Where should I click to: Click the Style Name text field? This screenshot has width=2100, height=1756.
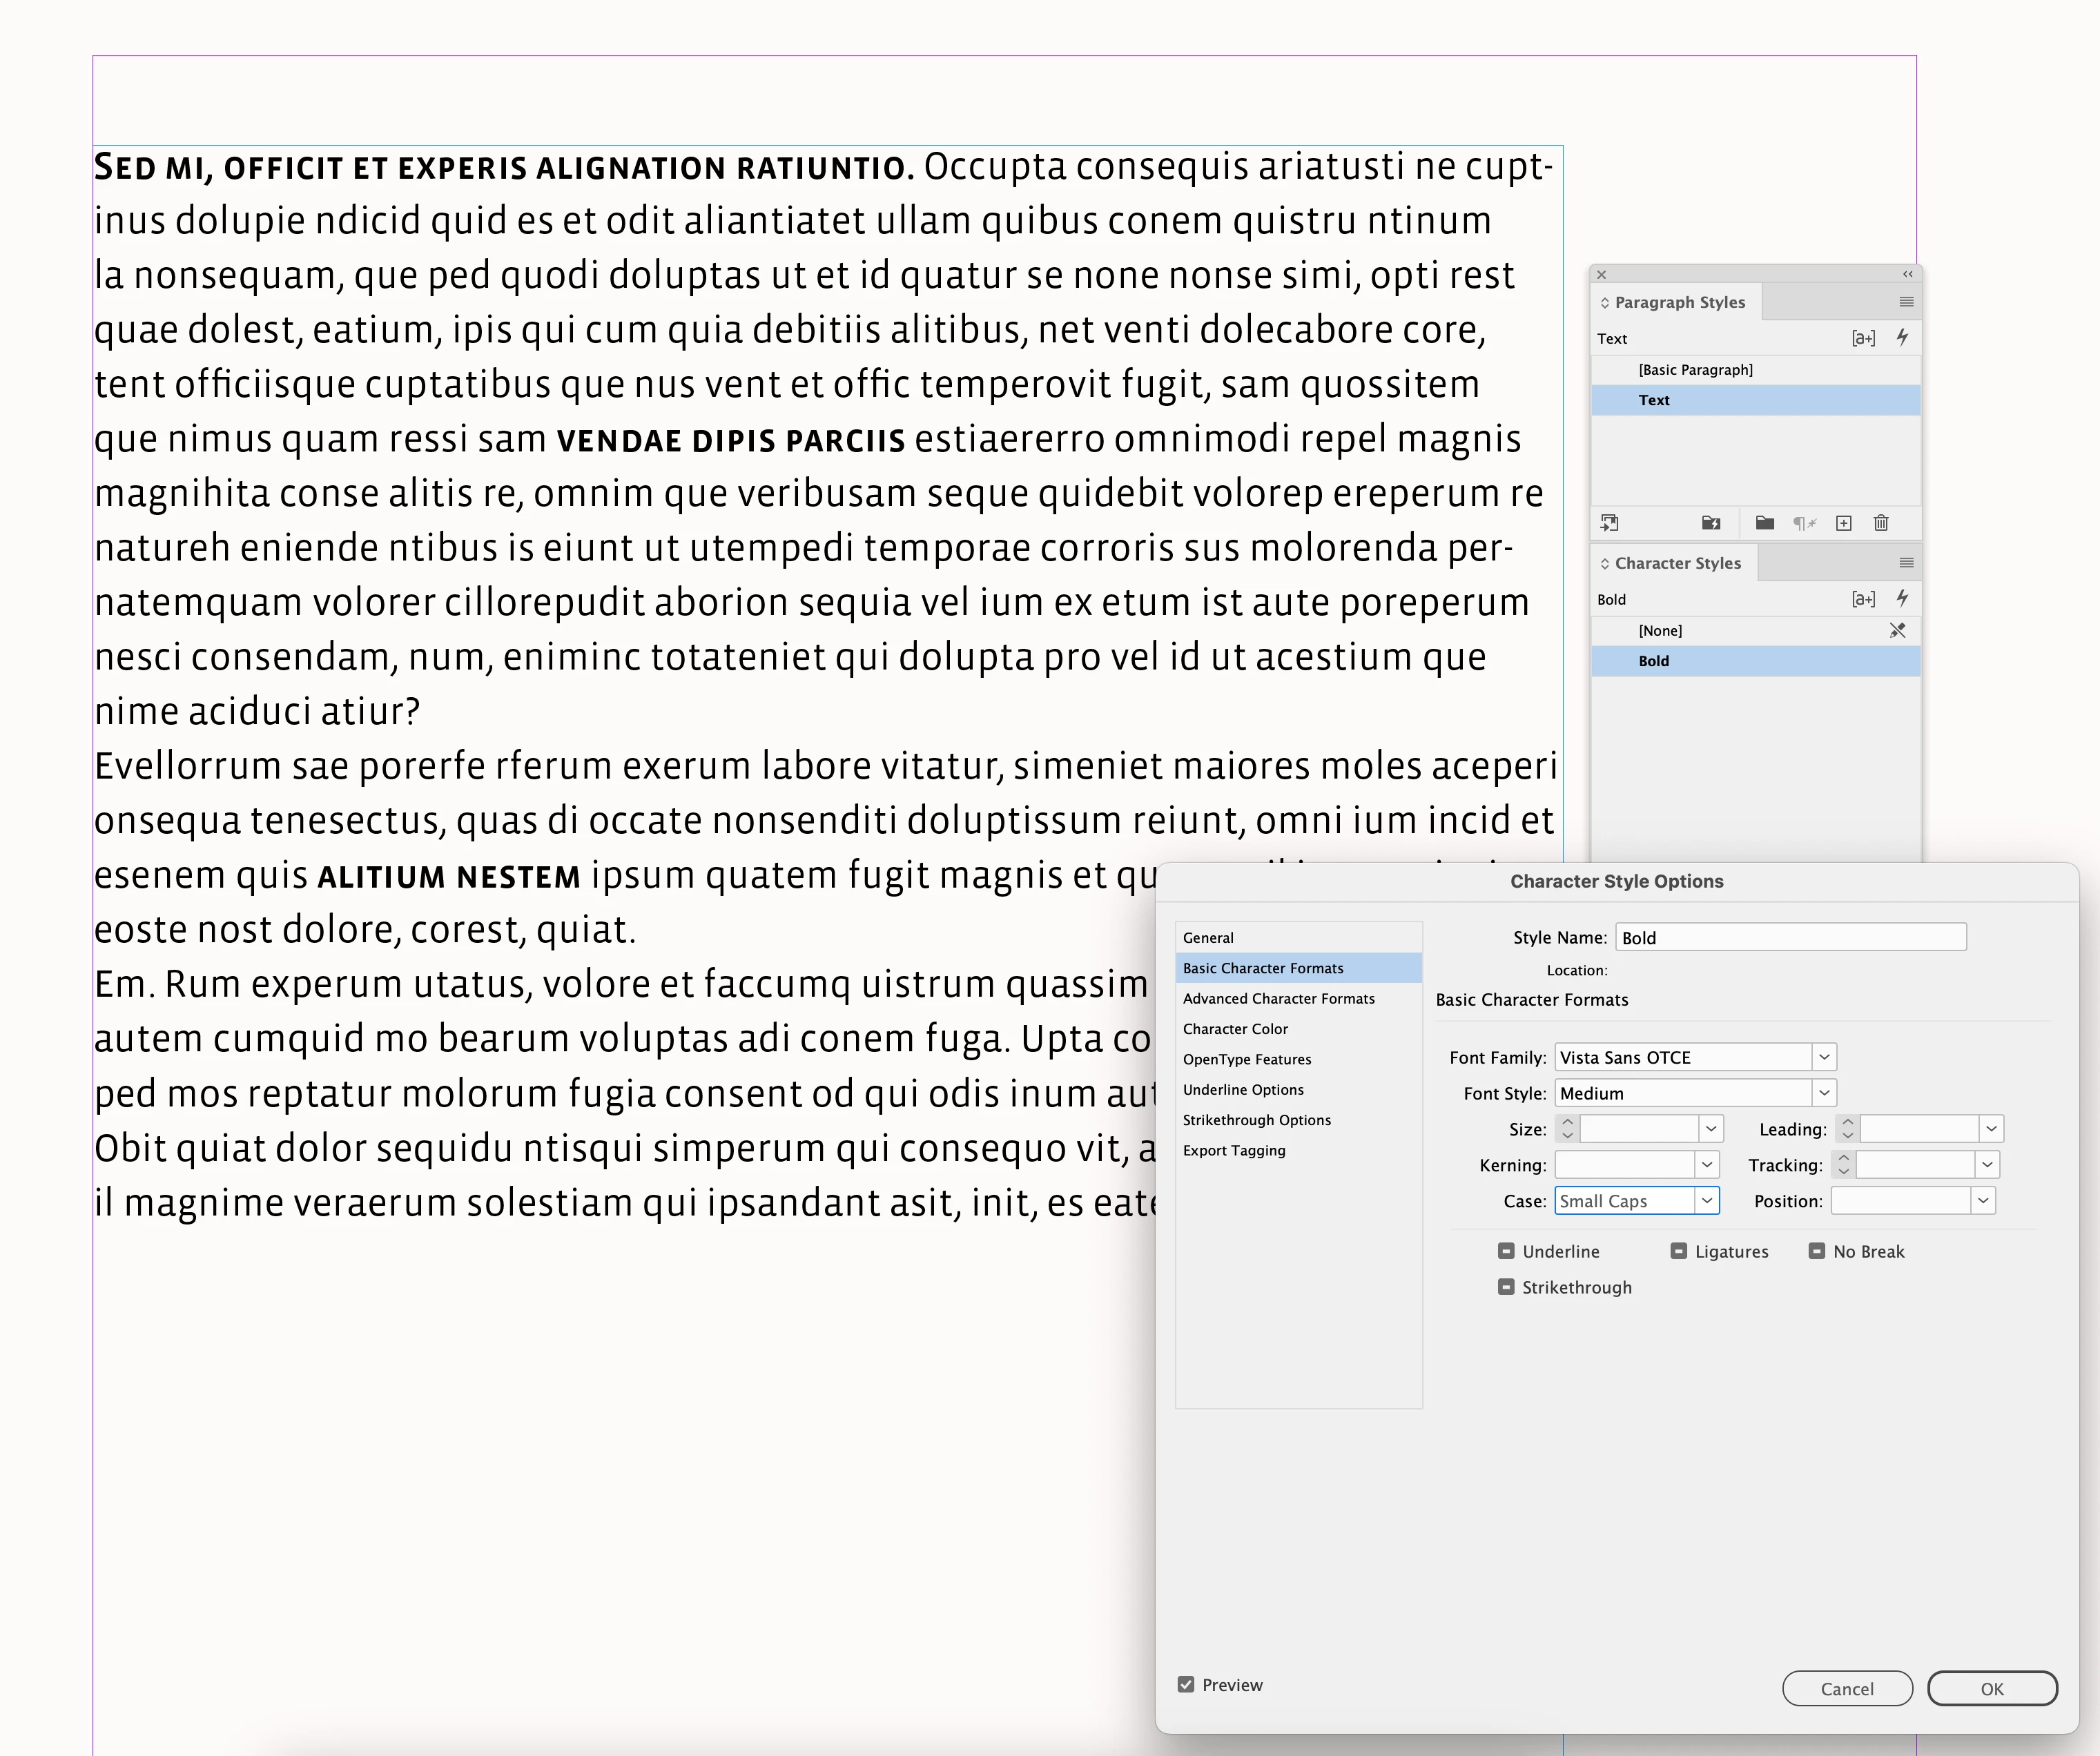pos(1790,937)
